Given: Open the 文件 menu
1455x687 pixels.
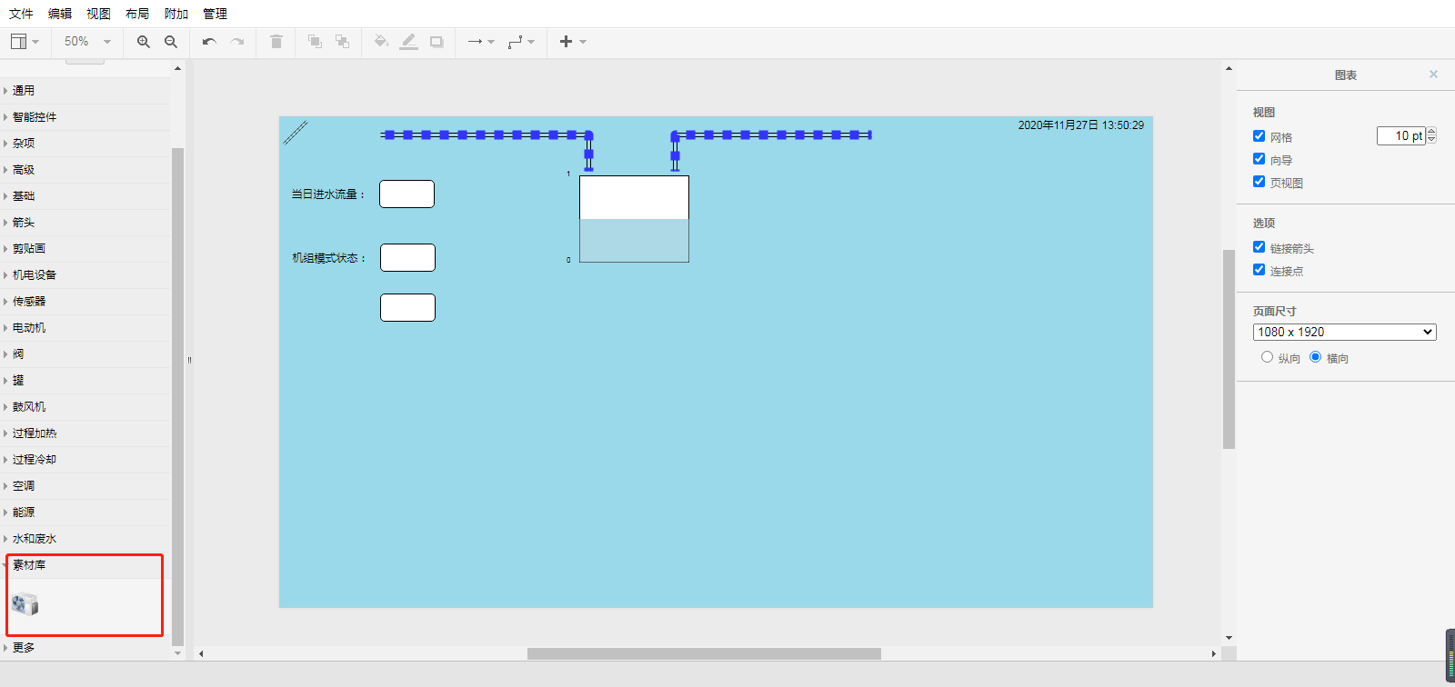Looking at the screenshot, I should 21,14.
